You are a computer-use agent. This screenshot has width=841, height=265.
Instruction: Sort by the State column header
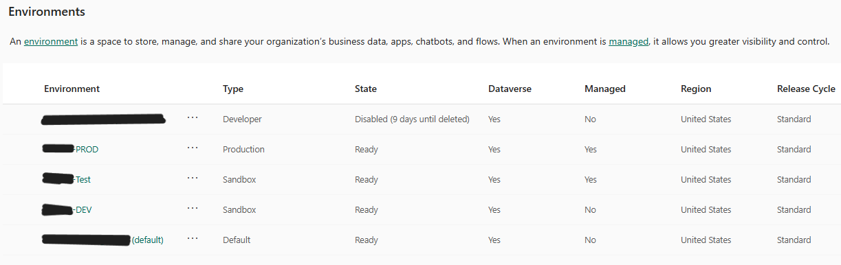[366, 89]
